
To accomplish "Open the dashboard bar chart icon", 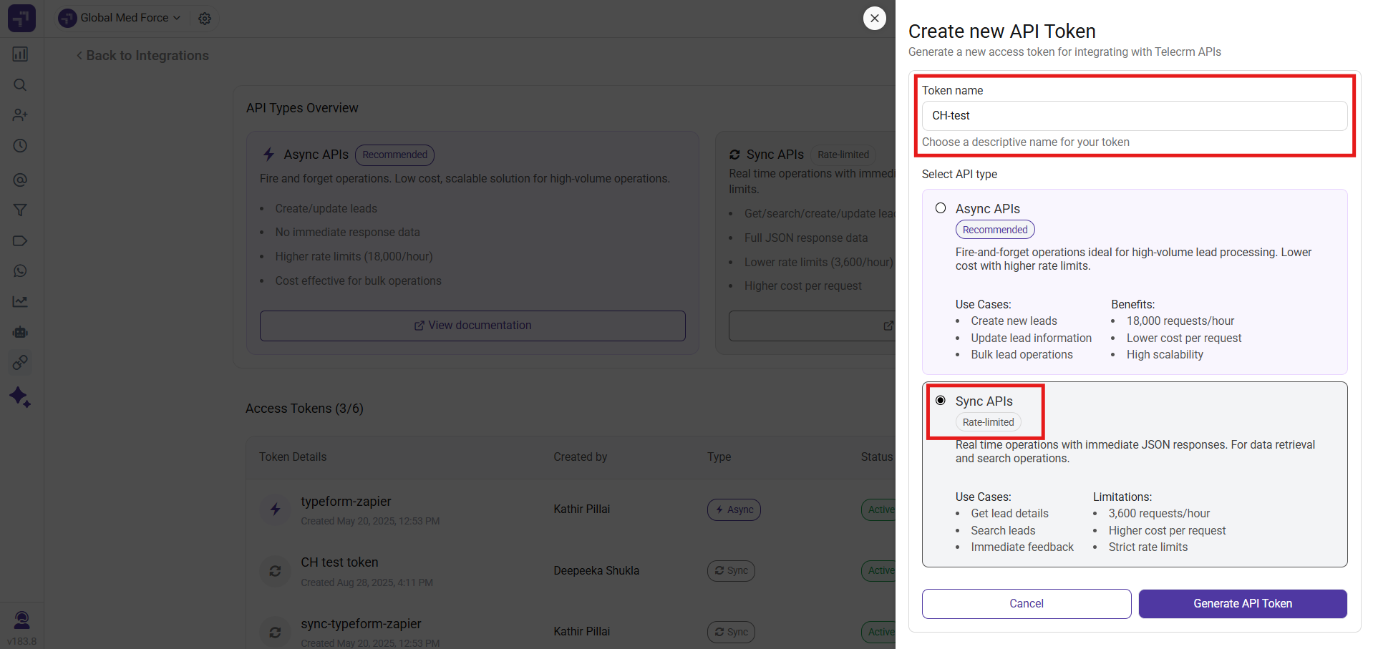I will [x=20, y=54].
